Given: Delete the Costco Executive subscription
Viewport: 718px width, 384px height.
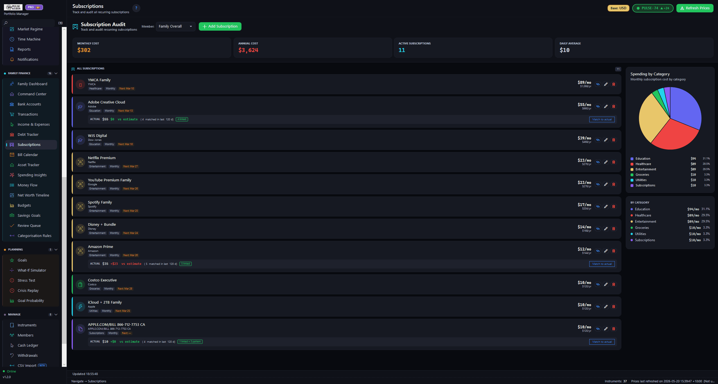Looking at the screenshot, I should click(614, 284).
